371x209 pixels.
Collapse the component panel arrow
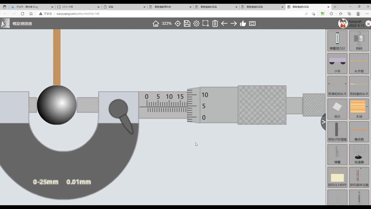pyautogui.click(x=323, y=122)
